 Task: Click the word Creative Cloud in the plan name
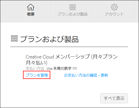40,57
